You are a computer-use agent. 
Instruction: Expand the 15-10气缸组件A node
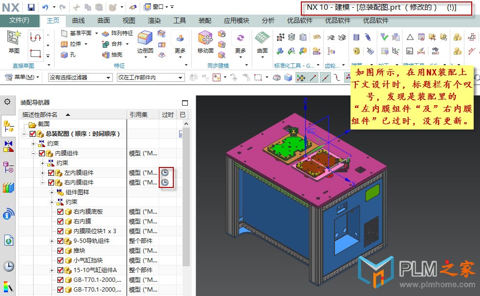tap(52, 270)
